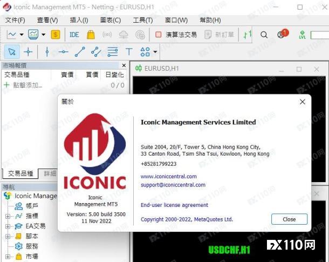329x262 pixels.
Task: Open the End-user license agreement link
Action: click(x=174, y=205)
